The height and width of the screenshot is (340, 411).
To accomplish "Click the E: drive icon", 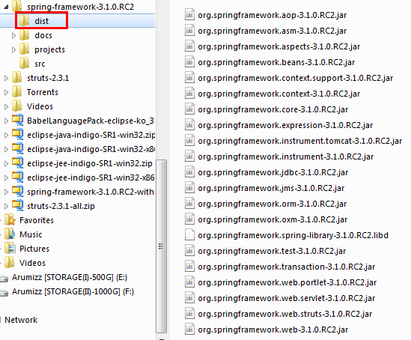I will pyautogui.click(x=4, y=279).
